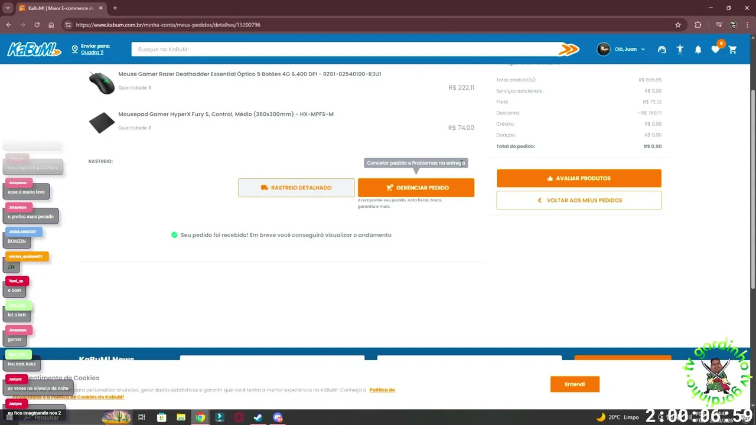
Task: Open the customer support headset icon
Action: pyautogui.click(x=662, y=50)
